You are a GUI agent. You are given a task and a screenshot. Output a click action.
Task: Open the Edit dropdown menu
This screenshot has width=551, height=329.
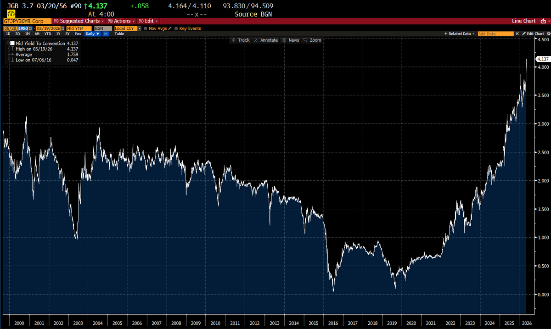(x=148, y=21)
